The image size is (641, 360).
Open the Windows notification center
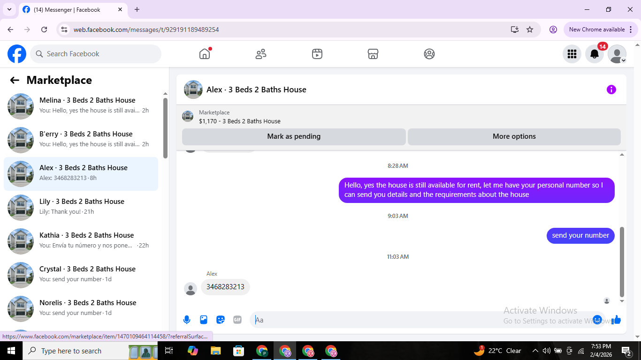pyautogui.click(x=626, y=351)
